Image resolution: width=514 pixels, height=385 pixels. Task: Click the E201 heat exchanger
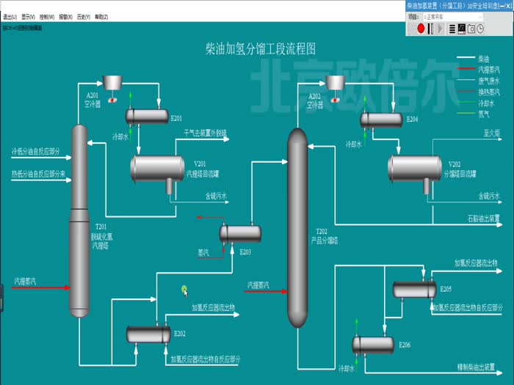point(148,116)
